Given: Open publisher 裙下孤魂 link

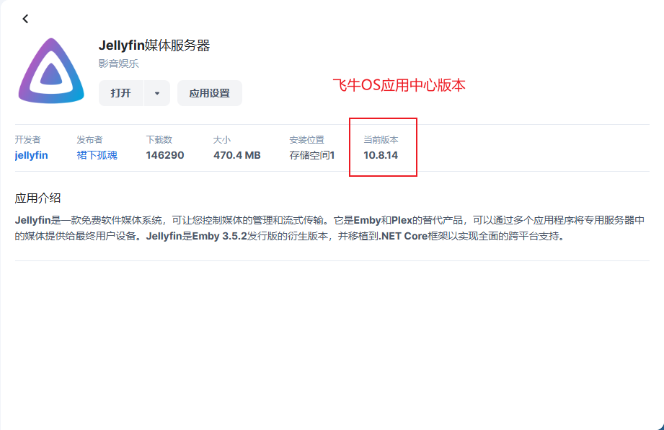Looking at the screenshot, I should pyautogui.click(x=97, y=155).
